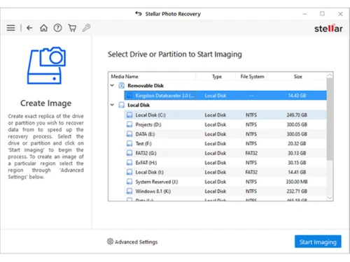Click the 20.32 GB size value

[297, 143]
